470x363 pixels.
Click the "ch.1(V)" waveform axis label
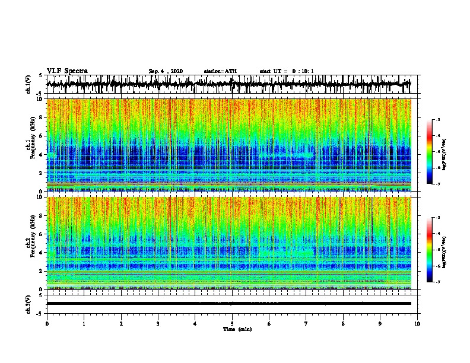(x=28, y=84)
